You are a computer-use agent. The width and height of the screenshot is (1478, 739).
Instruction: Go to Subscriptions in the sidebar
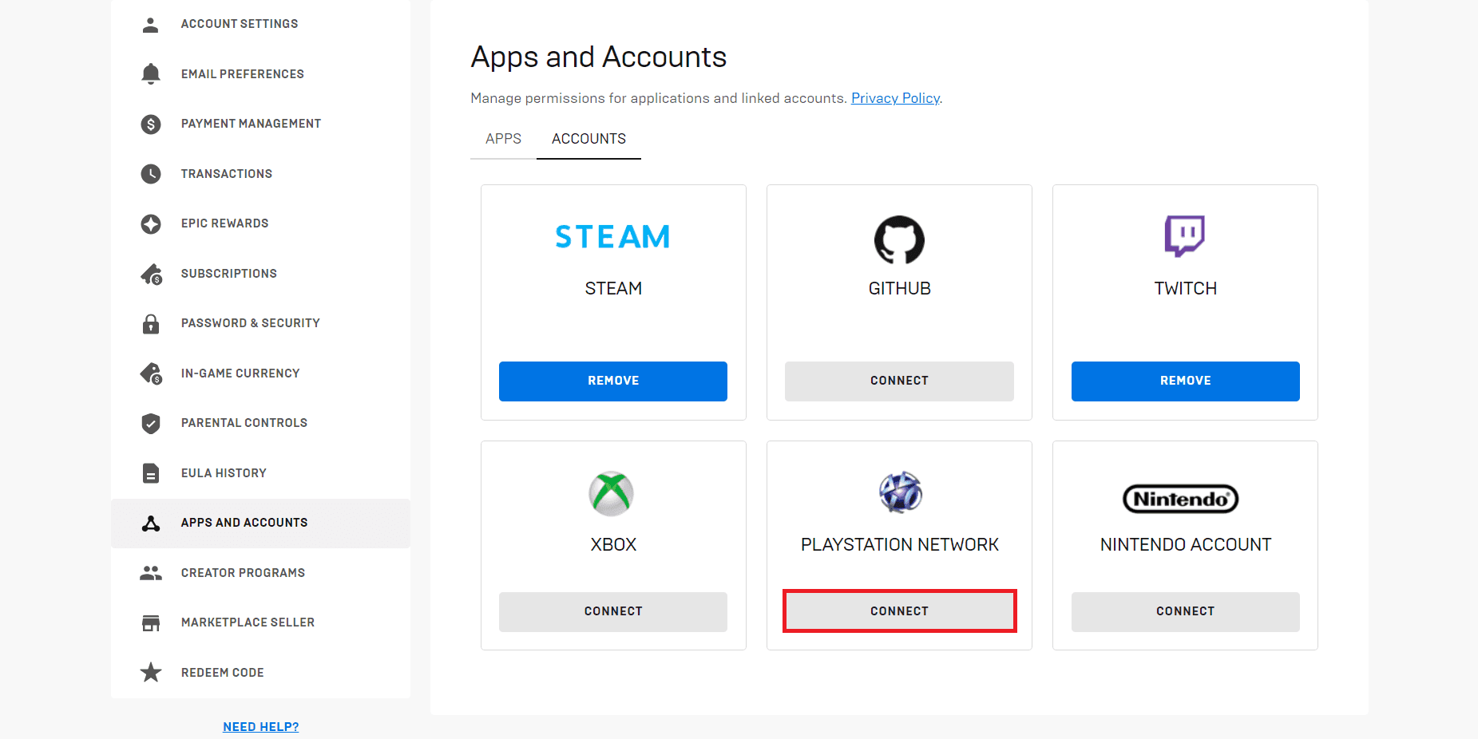[228, 274]
